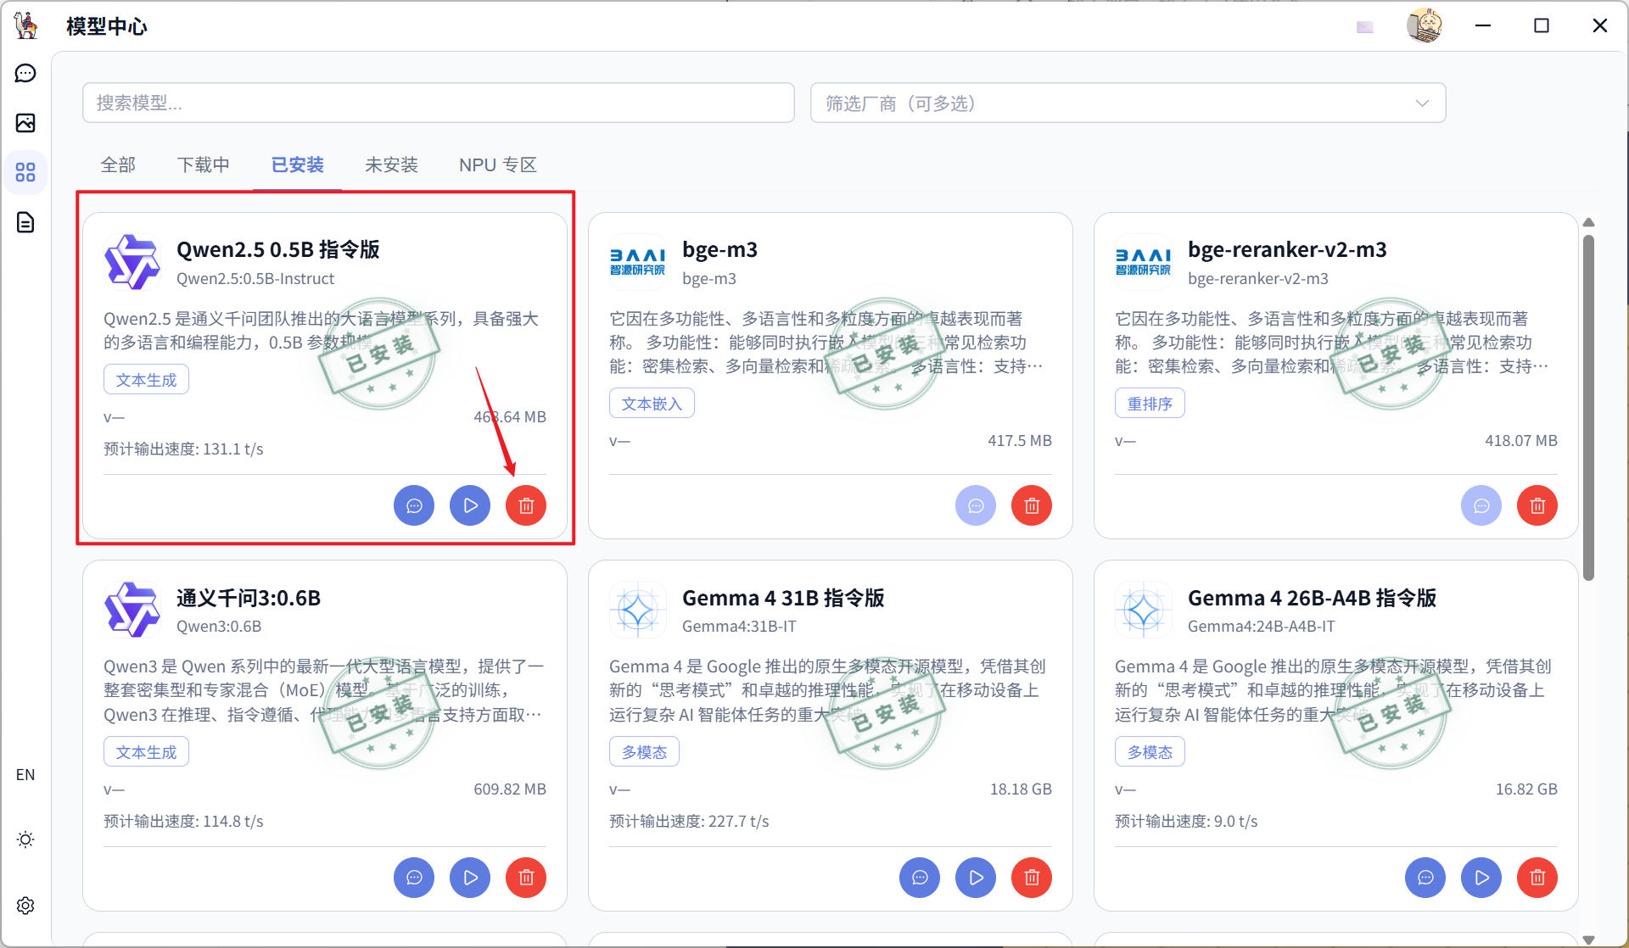Click the chat icon on bge-reranker-v2-m3
The height and width of the screenshot is (948, 1629).
(1481, 505)
